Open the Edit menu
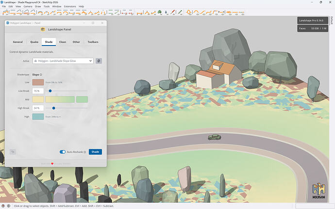Screen dimensions: 335x209 coord(11,6)
